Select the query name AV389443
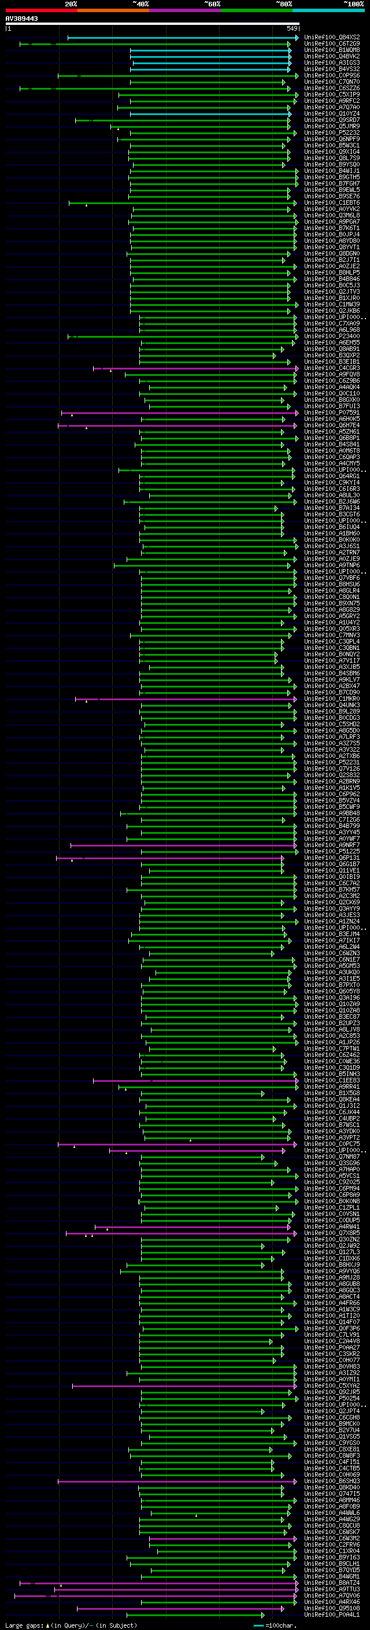370x1630 pixels. (21, 19)
